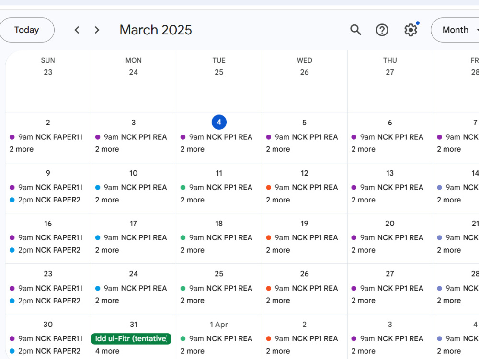Open 9am NCK PP1 REA on March 25
This screenshot has width=479, height=359.
click(217, 289)
